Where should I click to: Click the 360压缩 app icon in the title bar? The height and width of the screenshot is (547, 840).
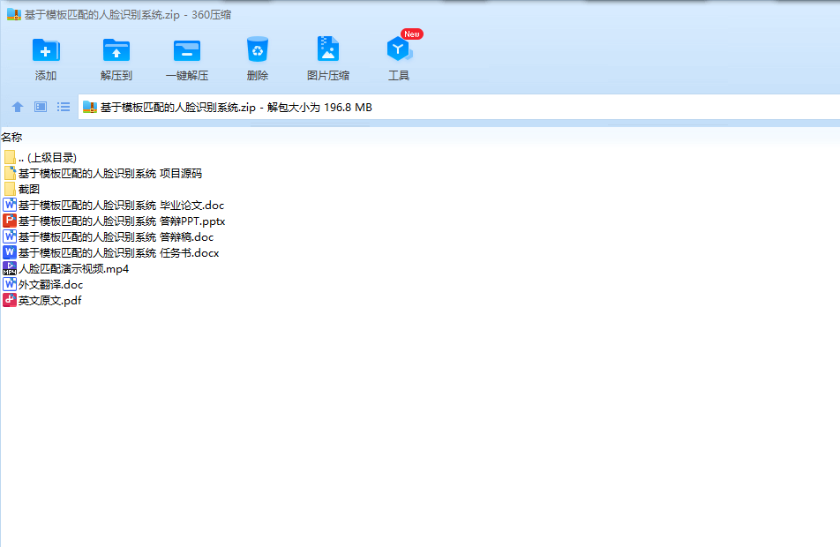pos(14,14)
